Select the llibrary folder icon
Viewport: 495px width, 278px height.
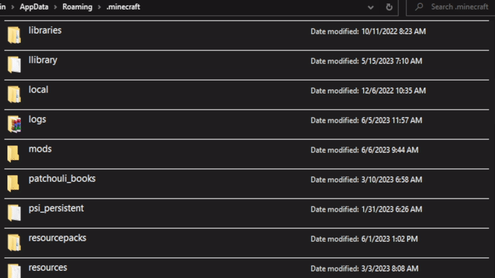point(14,65)
